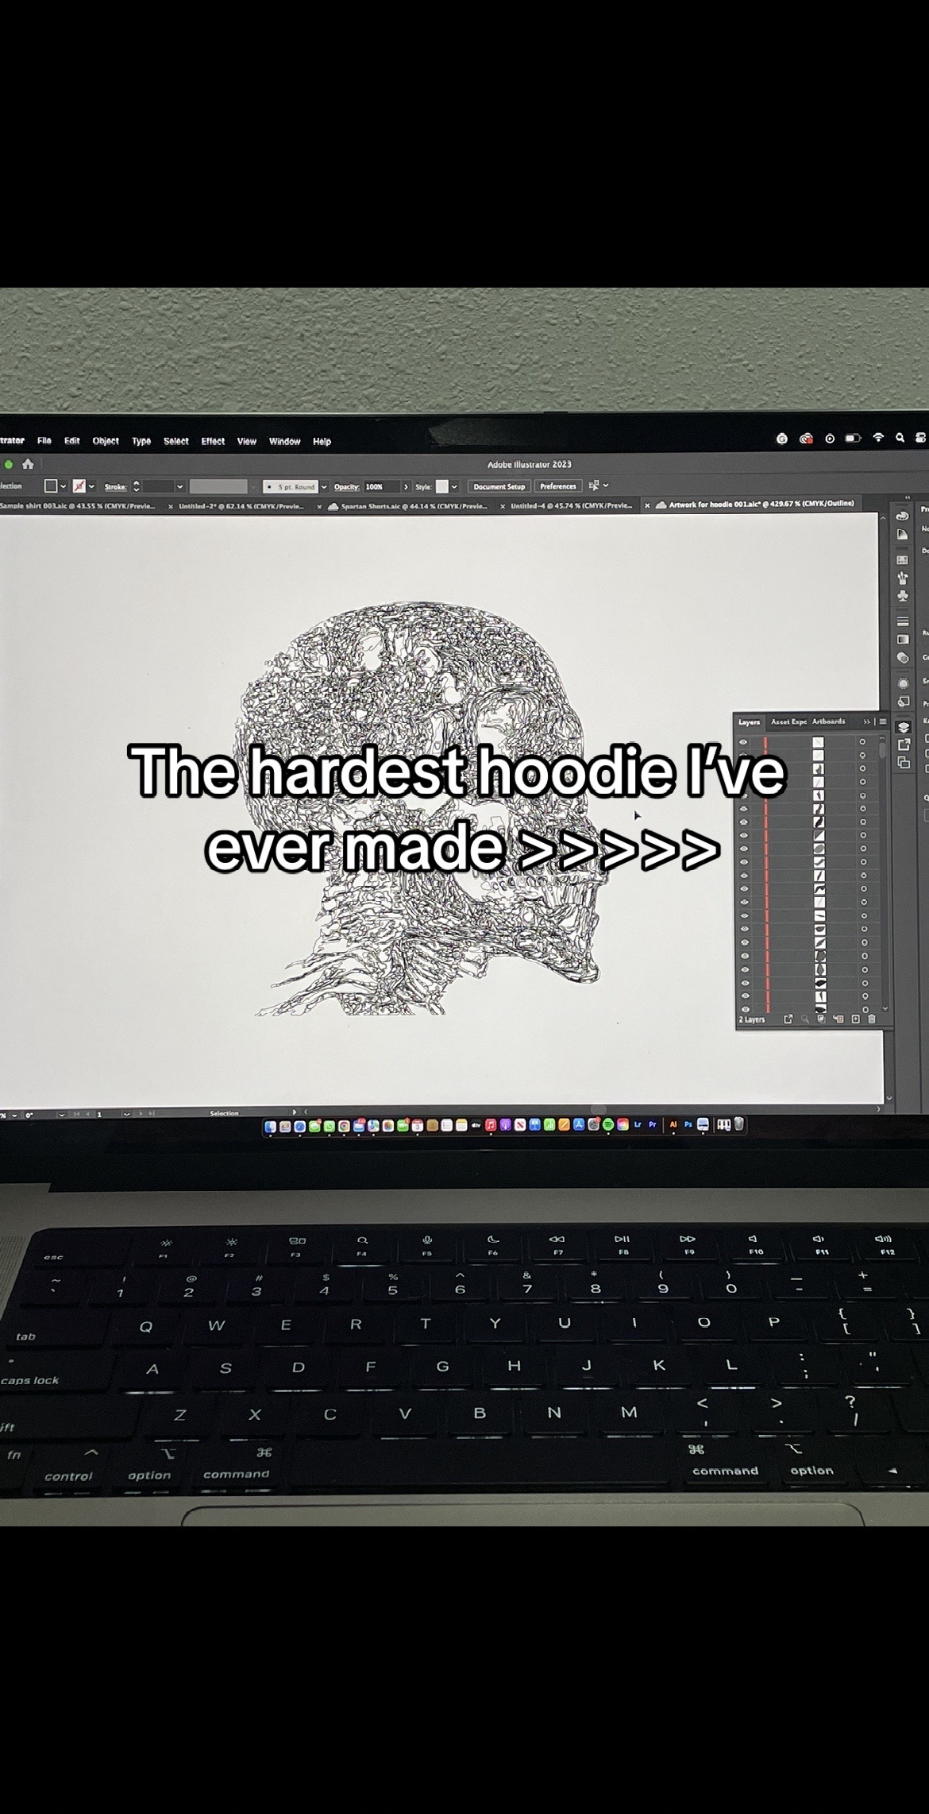
Task: Click the Wi-Fi icon in menu bar
Action: point(878,438)
